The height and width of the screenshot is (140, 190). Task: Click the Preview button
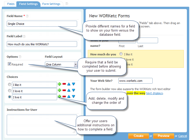tap(163, 136)
